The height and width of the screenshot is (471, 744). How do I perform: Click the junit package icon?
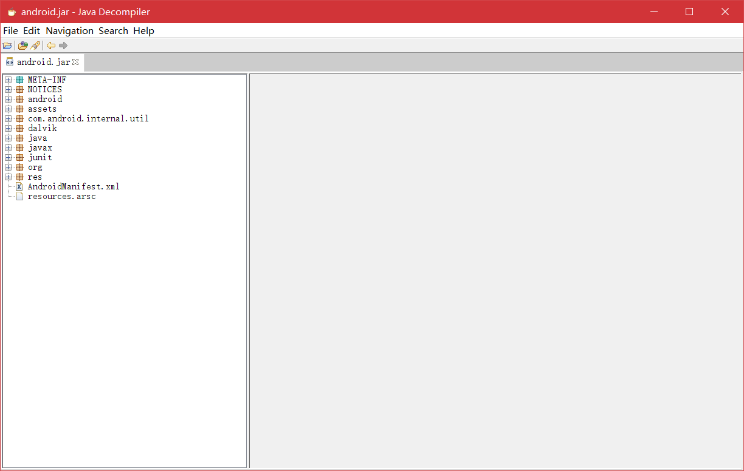point(20,157)
